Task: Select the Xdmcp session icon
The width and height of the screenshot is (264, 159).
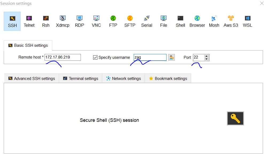Action: (x=62, y=21)
